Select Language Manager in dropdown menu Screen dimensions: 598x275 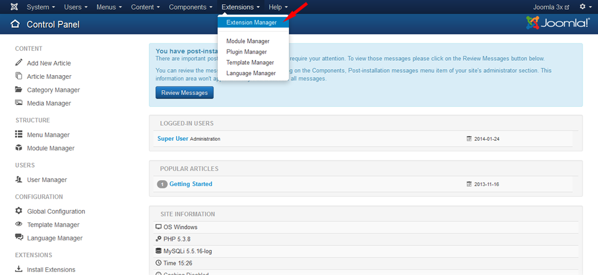(x=251, y=73)
